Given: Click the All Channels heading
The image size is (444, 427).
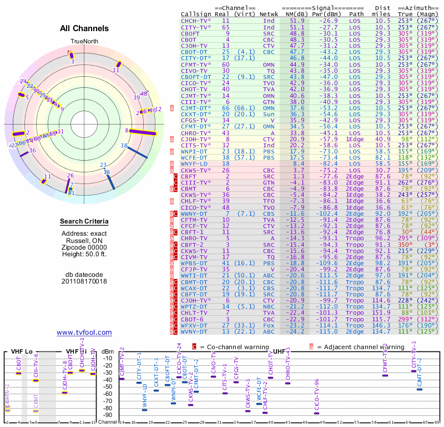Looking at the screenshot, I should pyautogui.click(x=84, y=28).
